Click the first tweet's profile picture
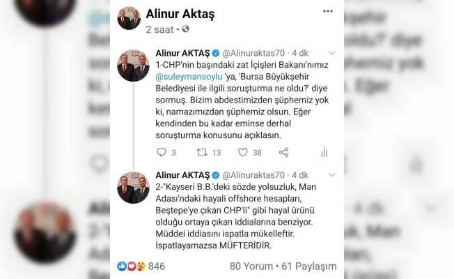The height and width of the screenshot is (279, 454). pos(133,66)
